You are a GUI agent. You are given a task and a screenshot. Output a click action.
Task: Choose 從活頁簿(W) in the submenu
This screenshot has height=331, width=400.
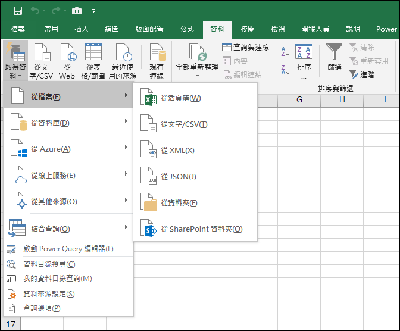pyautogui.click(x=195, y=98)
